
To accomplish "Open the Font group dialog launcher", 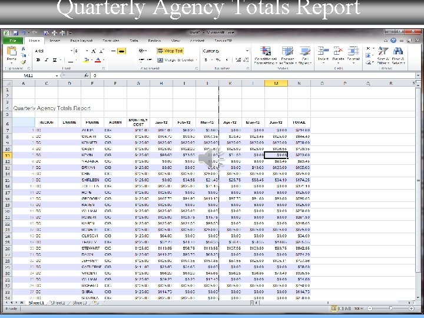I will pyautogui.click(x=104, y=68).
